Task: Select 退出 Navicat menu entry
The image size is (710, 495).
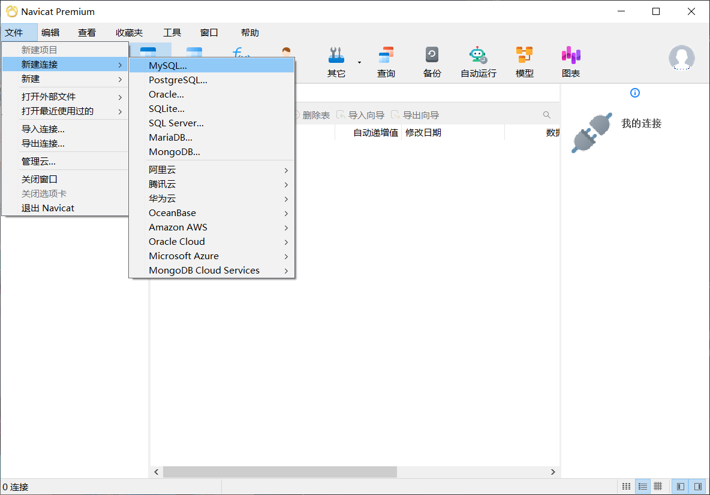Action: coord(65,208)
